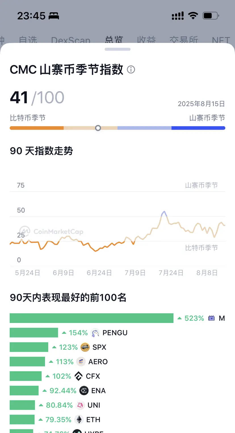Tap the ENA coin icon
The height and width of the screenshot is (433, 235).
click(x=84, y=391)
